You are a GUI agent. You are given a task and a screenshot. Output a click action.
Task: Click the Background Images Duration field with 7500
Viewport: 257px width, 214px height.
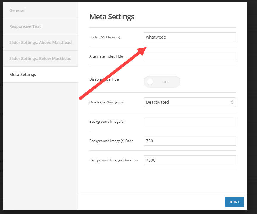[x=190, y=160]
